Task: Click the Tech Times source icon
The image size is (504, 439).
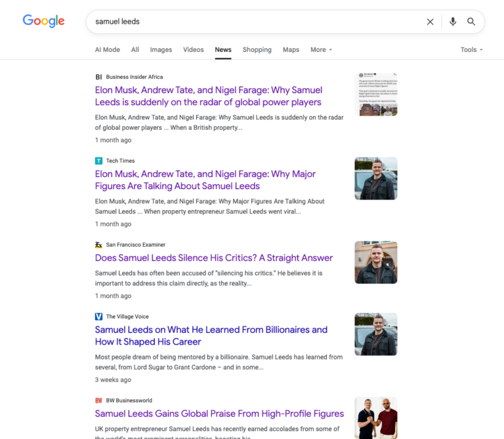Action: pyautogui.click(x=98, y=161)
